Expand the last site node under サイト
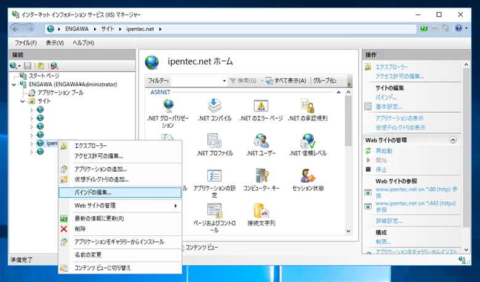This screenshot has height=282, width=480. click(x=31, y=151)
